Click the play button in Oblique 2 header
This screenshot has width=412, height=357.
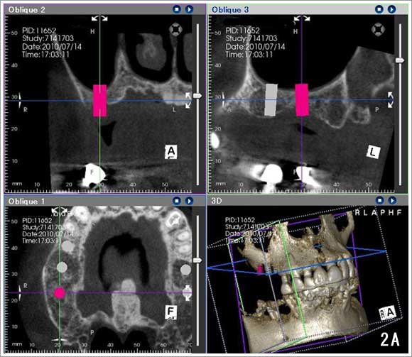(x=189, y=9)
